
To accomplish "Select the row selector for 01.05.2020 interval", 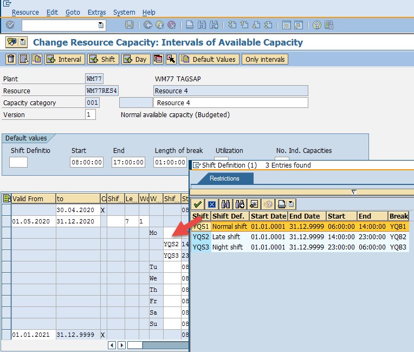I will 7,221.
